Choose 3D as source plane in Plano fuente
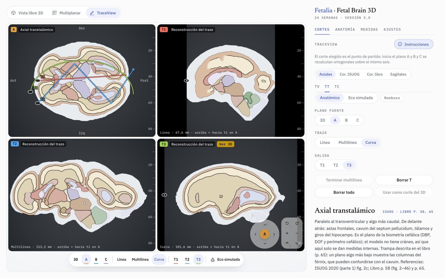445x278 pixels. (x=322, y=120)
